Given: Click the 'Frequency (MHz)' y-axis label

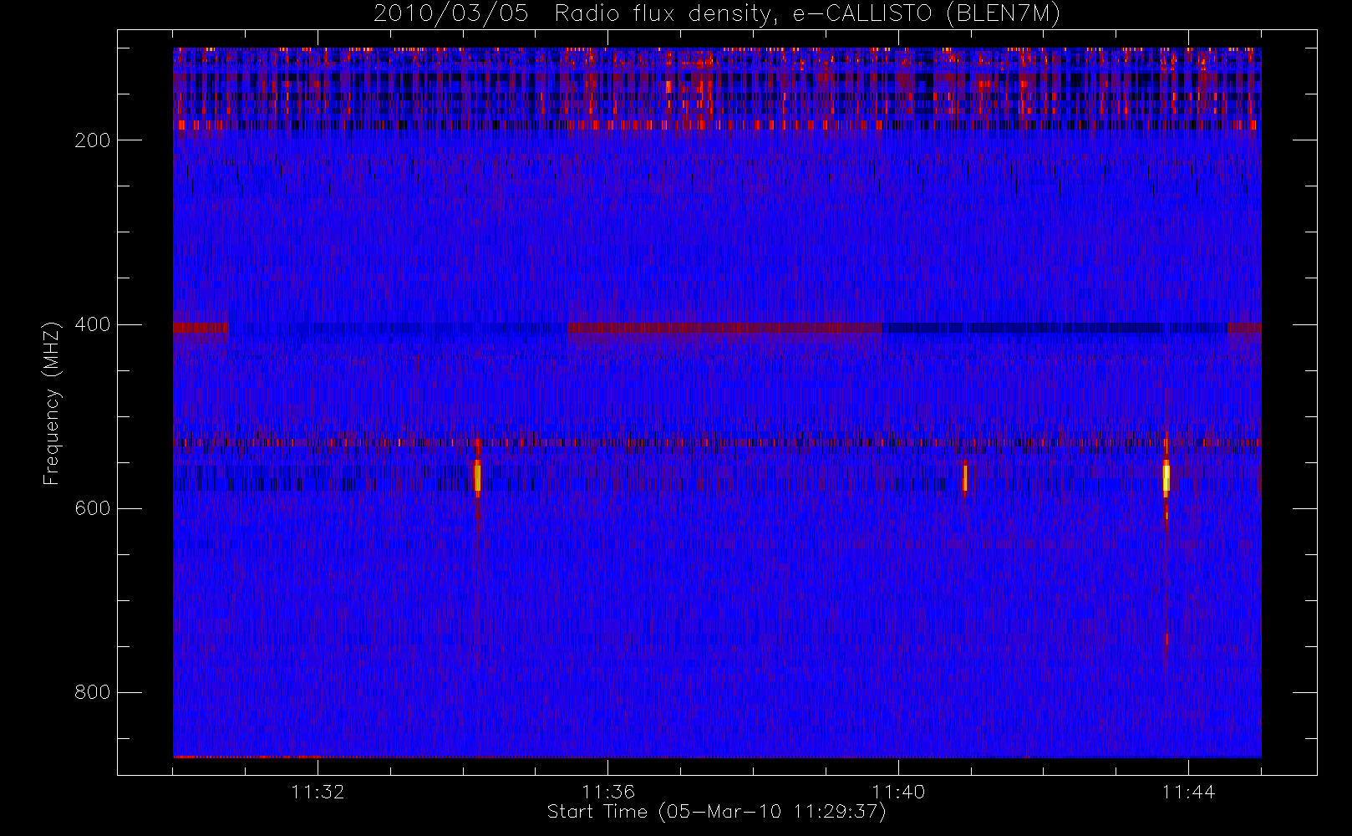Looking at the screenshot, I should pos(52,403).
